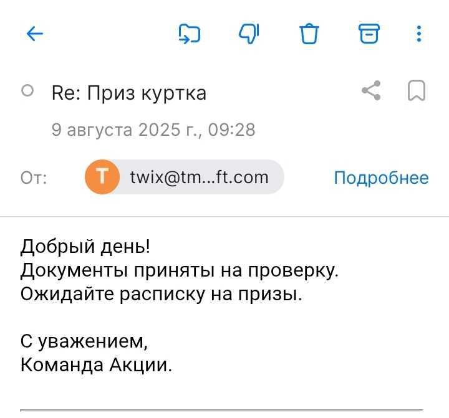Move the email to another folder
Image resolution: width=449 pixels, height=418 pixels.
(189, 34)
